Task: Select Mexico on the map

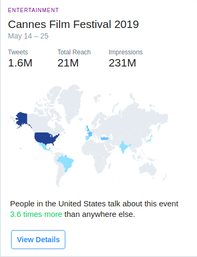Action: (44, 147)
